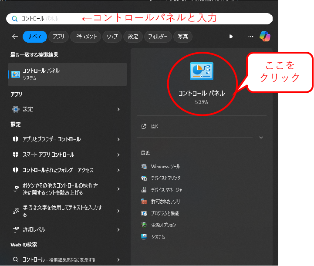Image resolution: width=314 pixels, height=266 pixels.
Task: Click the search input field
Action: 139,19
